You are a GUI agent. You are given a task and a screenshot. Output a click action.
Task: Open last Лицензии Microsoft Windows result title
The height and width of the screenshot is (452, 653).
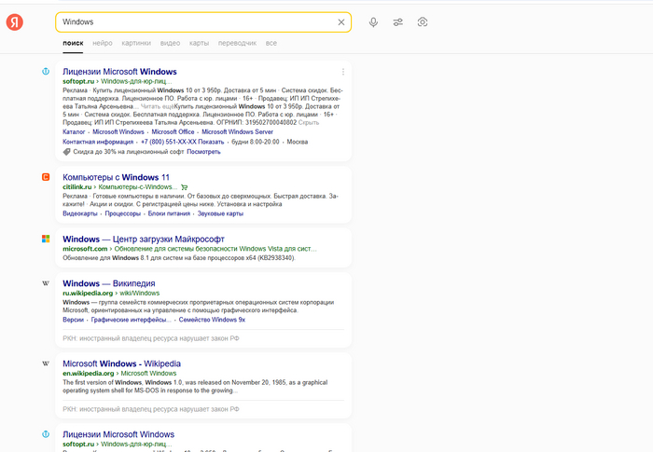tap(118, 434)
